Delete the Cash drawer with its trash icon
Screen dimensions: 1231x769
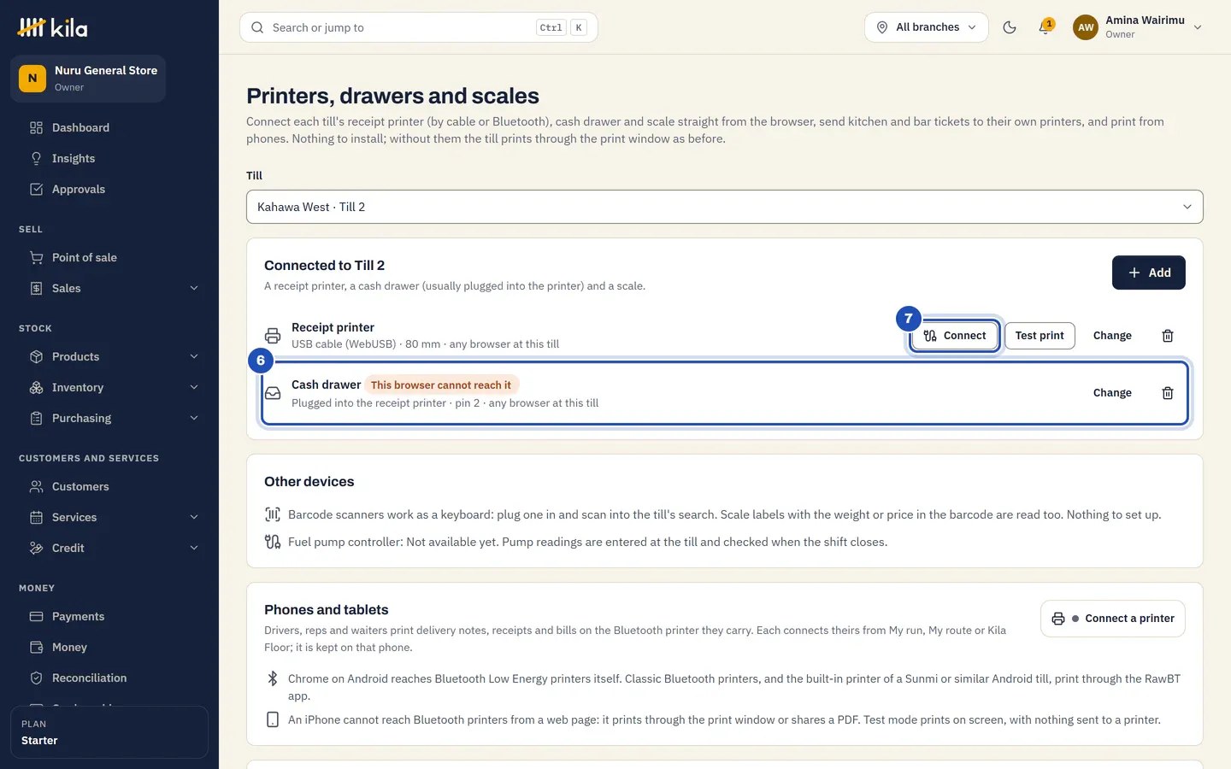1168,393
